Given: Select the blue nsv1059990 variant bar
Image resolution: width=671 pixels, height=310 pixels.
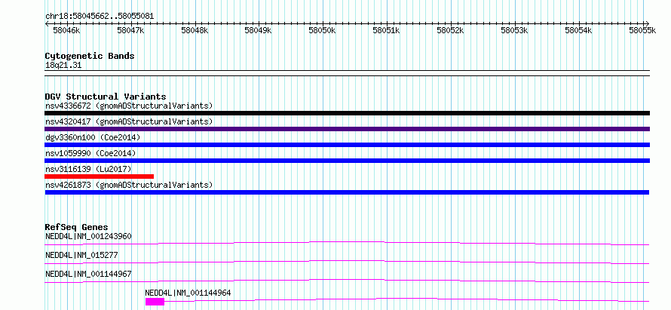Looking at the screenshot, I should coord(347,161).
